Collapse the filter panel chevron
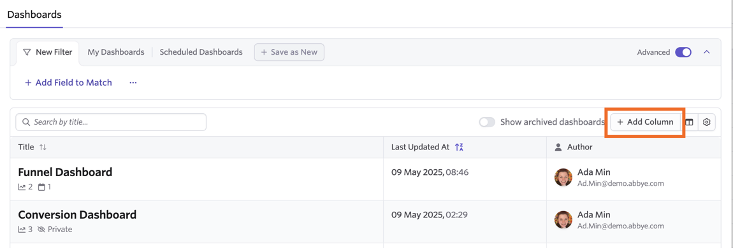This screenshot has width=733, height=248. (x=706, y=52)
